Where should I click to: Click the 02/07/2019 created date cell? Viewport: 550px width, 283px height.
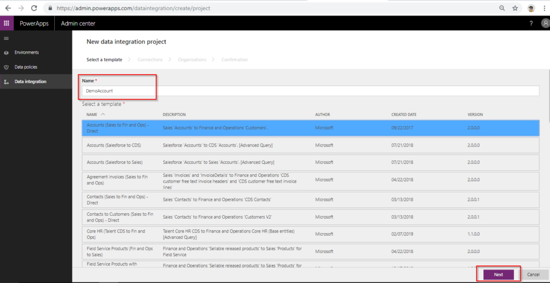[x=402, y=234]
